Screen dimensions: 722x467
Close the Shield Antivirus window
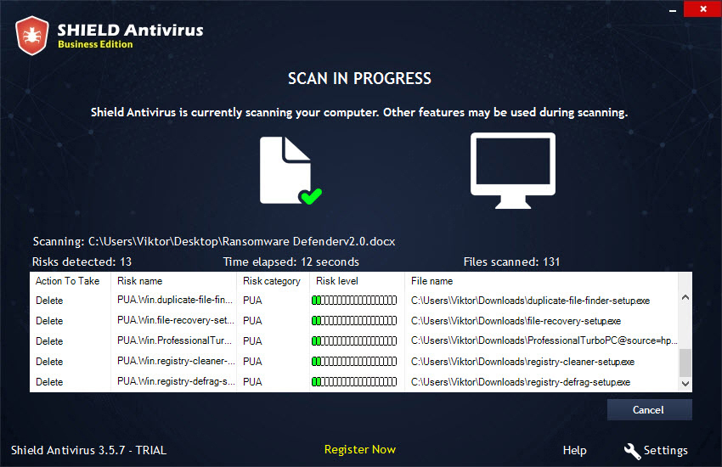[x=702, y=8]
